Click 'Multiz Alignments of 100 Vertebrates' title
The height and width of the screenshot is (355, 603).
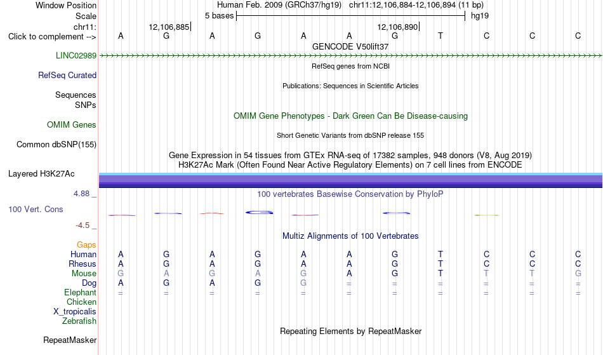point(350,236)
